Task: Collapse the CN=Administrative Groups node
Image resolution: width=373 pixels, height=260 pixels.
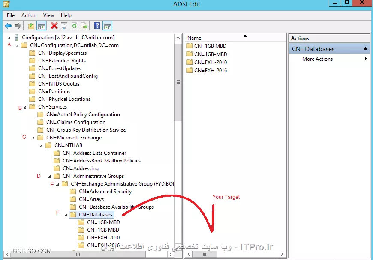Action: [49, 177]
